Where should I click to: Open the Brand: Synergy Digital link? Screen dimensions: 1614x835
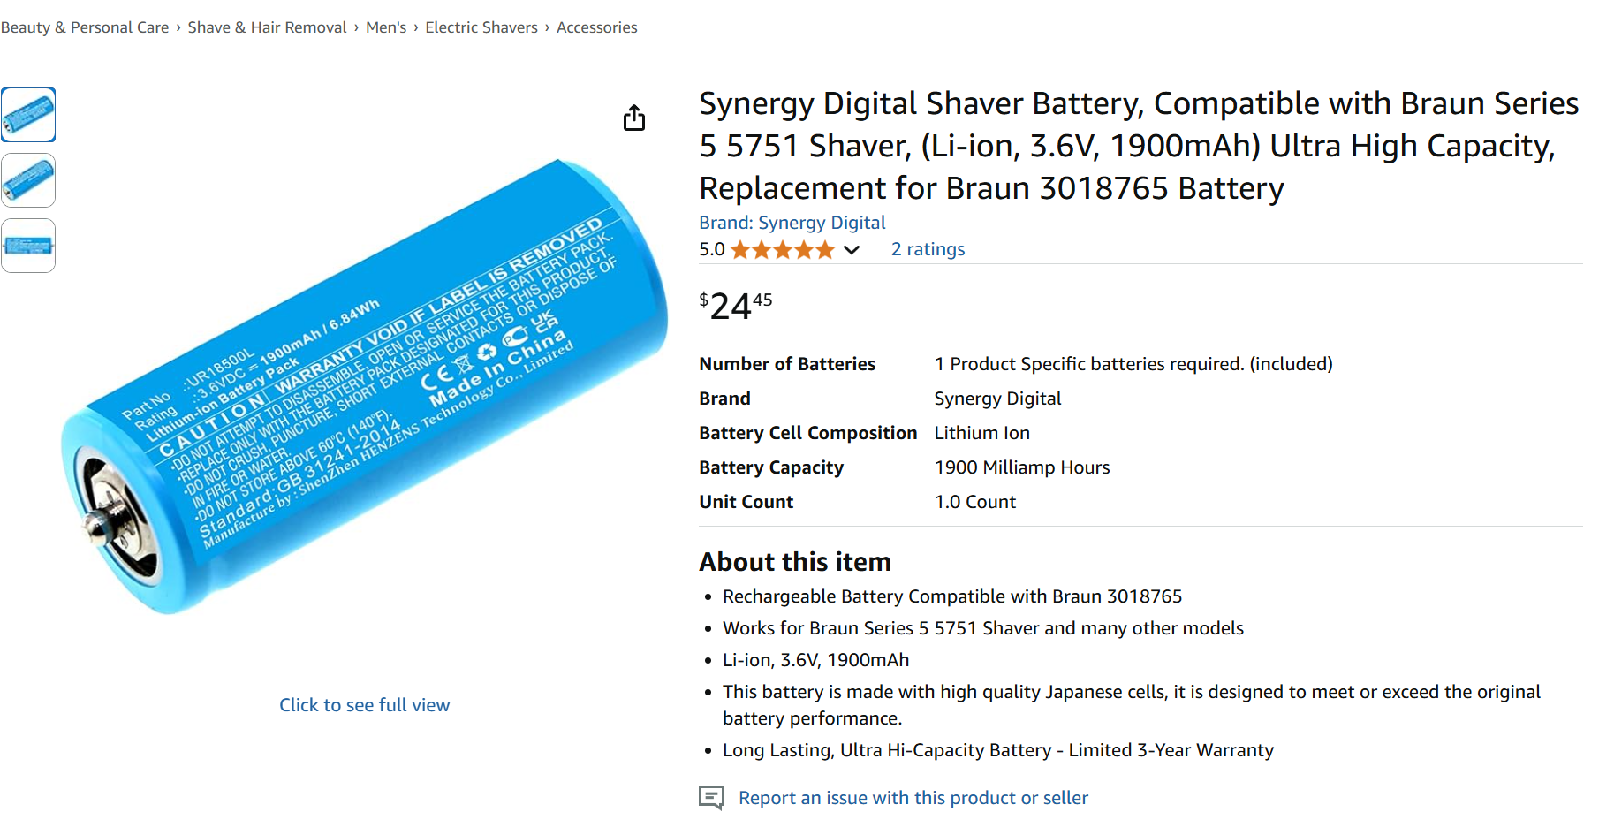pos(792,223)
